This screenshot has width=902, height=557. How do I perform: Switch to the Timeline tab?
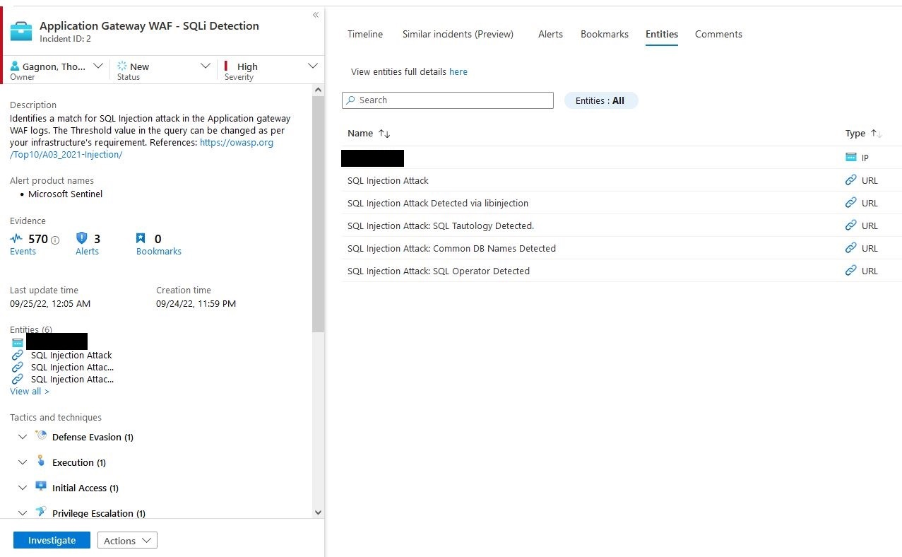point(365,34)
